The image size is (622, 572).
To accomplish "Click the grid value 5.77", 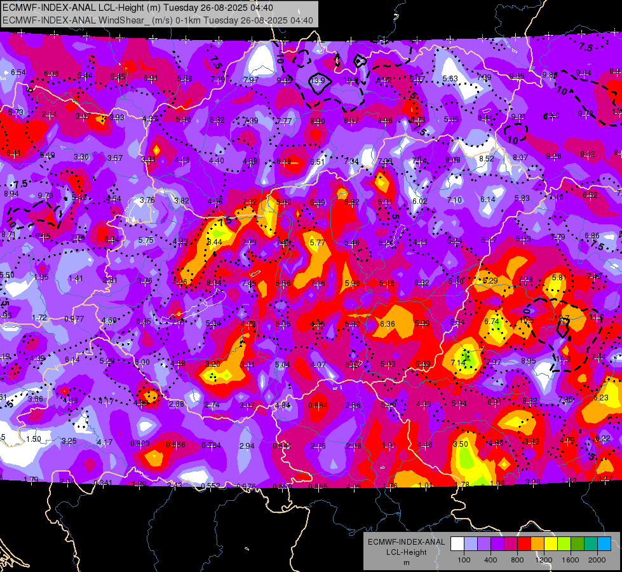I will click(317, 243).
